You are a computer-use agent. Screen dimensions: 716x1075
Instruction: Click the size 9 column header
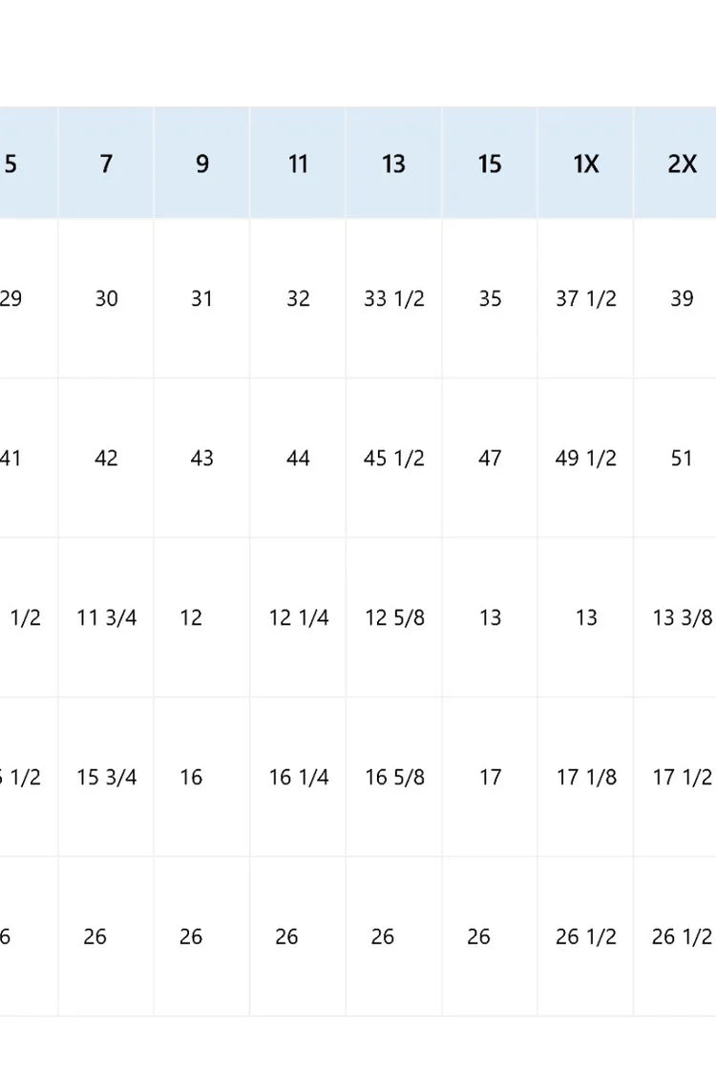coord(202,163)
